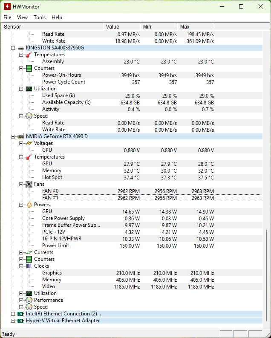Expand the Currents node
Viewport: 271px width, 338px height.
21,252
